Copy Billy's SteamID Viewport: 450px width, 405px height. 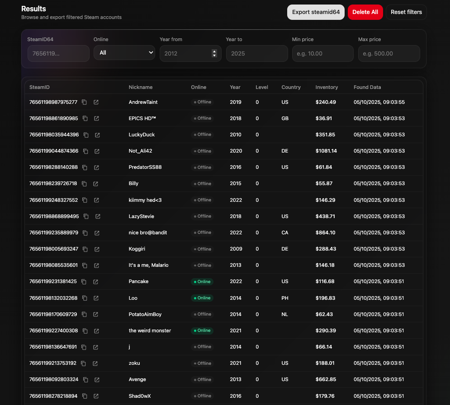[x=84, y=184]
